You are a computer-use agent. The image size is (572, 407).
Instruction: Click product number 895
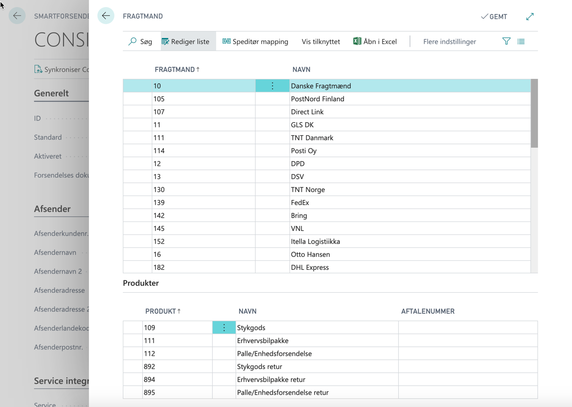(x=177, y=393)
